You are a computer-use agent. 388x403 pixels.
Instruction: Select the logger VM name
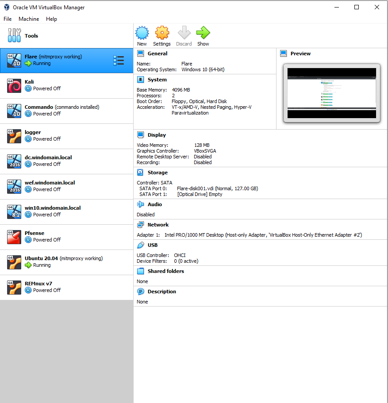tap(33, 132)
